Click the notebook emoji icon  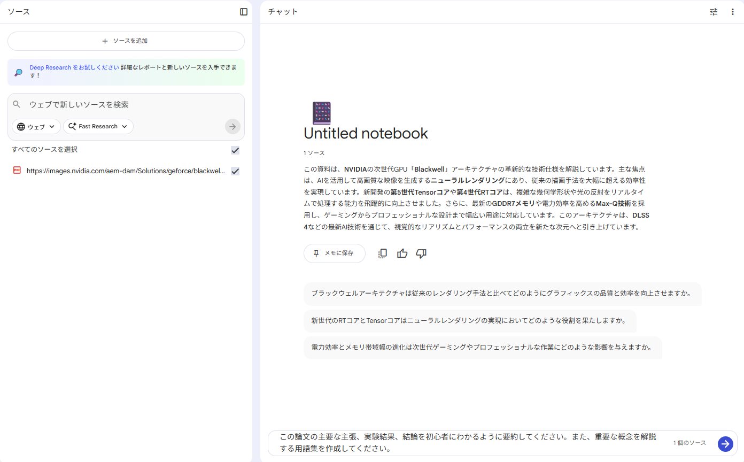[x=322, y=113]
